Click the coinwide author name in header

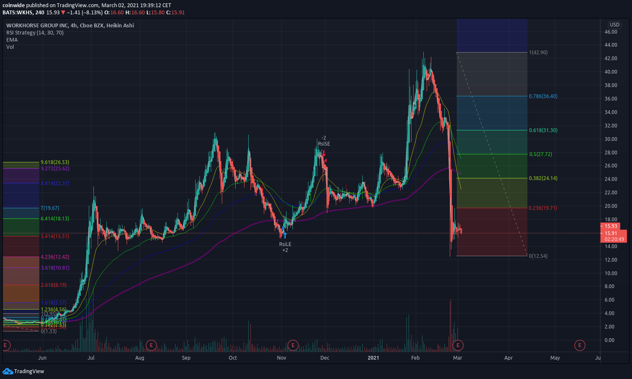coord(14,5)
